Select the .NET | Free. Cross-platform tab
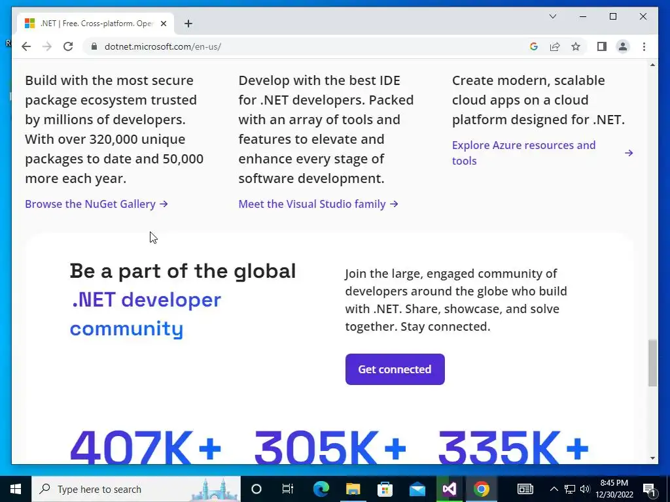 coord(96,24)
